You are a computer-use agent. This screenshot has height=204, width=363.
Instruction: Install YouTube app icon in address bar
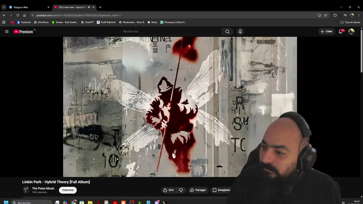(319, 15)
